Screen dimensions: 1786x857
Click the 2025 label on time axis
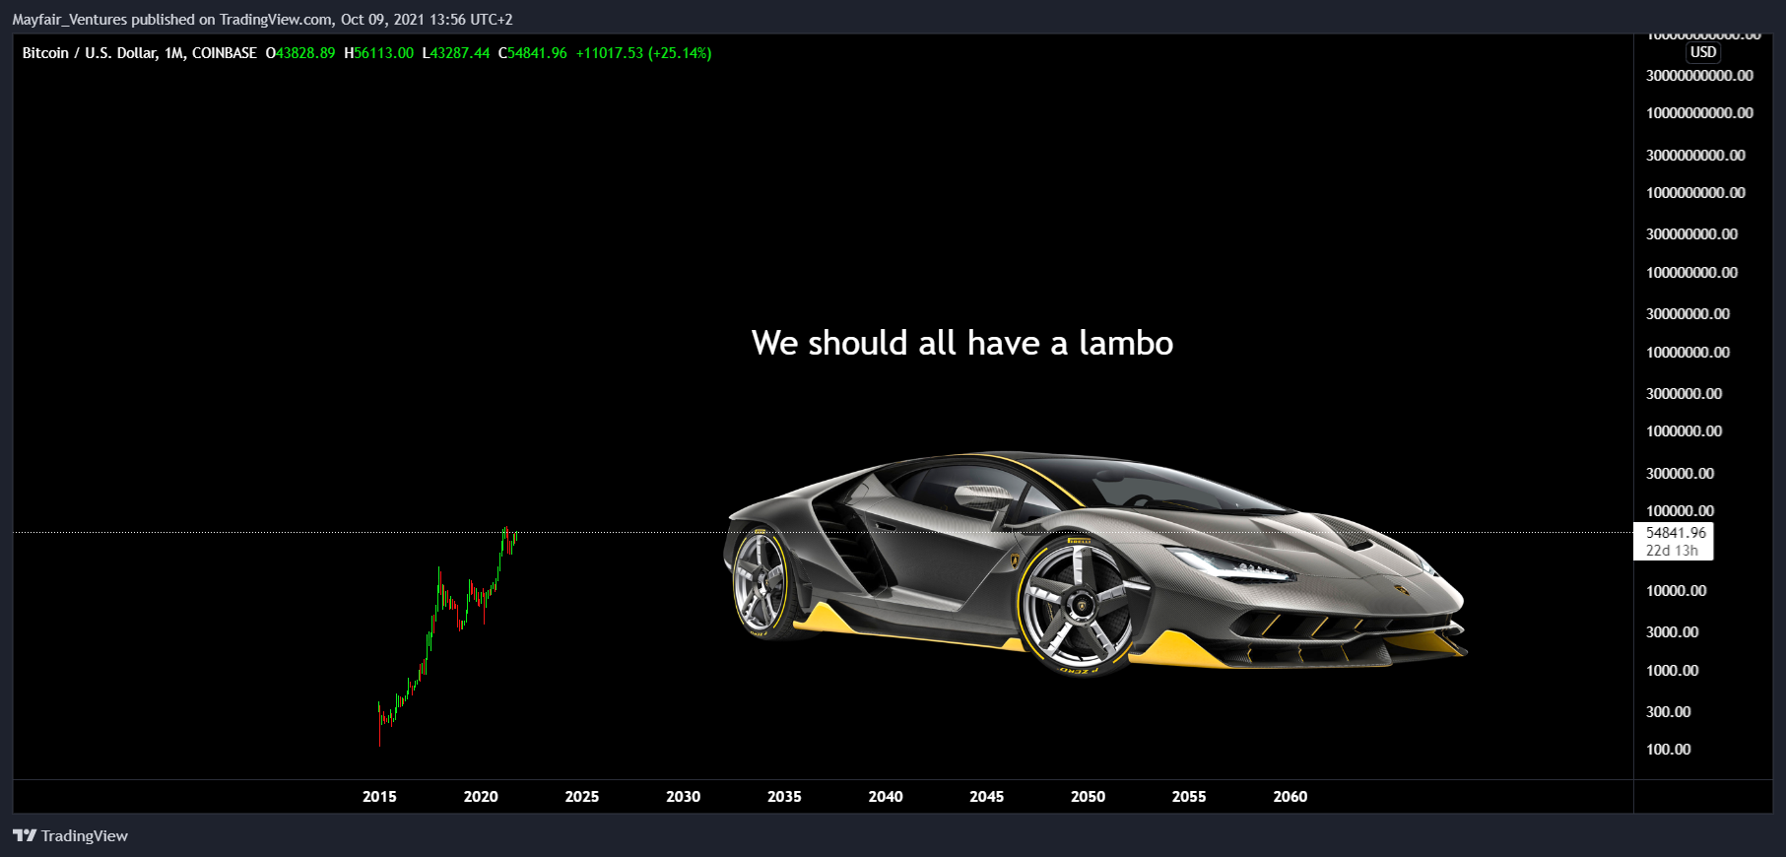click(582, 796)
